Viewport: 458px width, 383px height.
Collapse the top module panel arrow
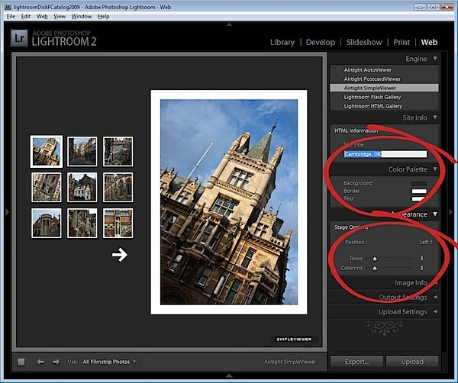coord(229,25)
